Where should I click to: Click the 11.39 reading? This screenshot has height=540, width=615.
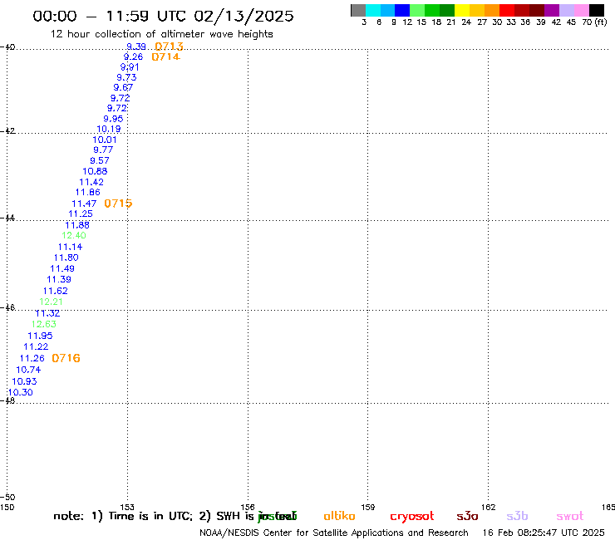tap(59, 280)
